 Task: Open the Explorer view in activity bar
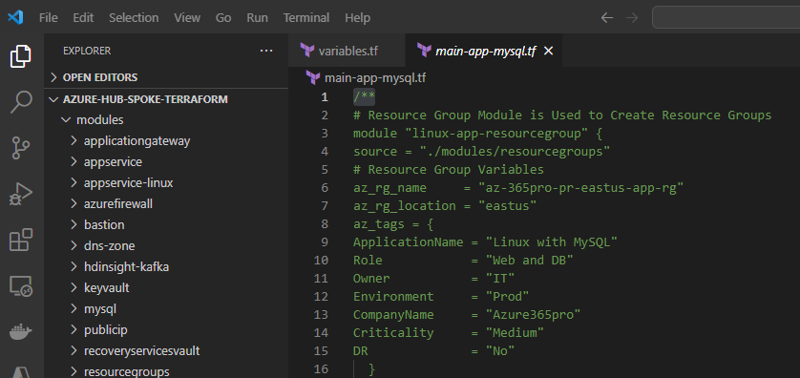[x=21, y=56]
